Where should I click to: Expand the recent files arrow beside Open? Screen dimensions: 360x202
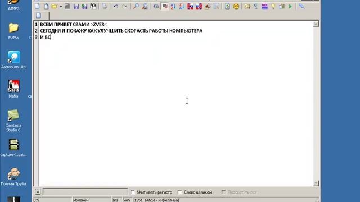tap(61, 6)
